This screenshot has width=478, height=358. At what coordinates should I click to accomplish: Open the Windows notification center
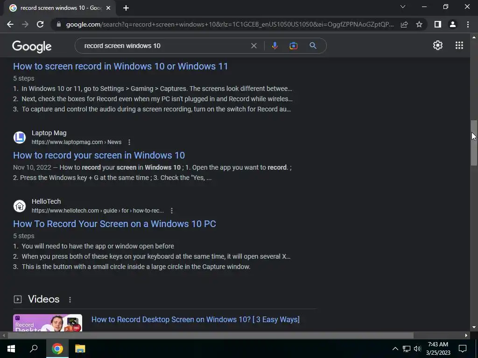click(x=463, y=349)
